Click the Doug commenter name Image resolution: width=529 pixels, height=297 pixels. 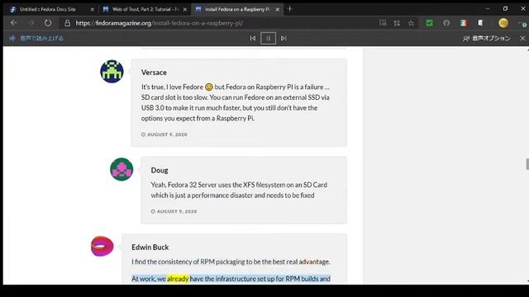[x=160, y=171]
